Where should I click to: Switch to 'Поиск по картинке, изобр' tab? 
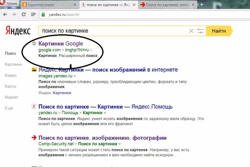click(167, 5)
